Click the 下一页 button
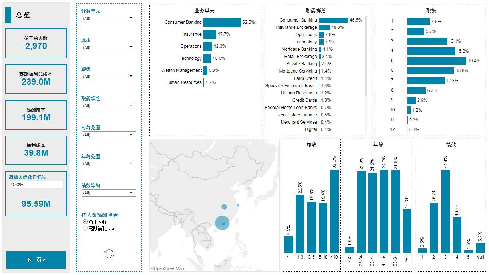This screenshot has height=275, width=489. [x=36, y=260]
